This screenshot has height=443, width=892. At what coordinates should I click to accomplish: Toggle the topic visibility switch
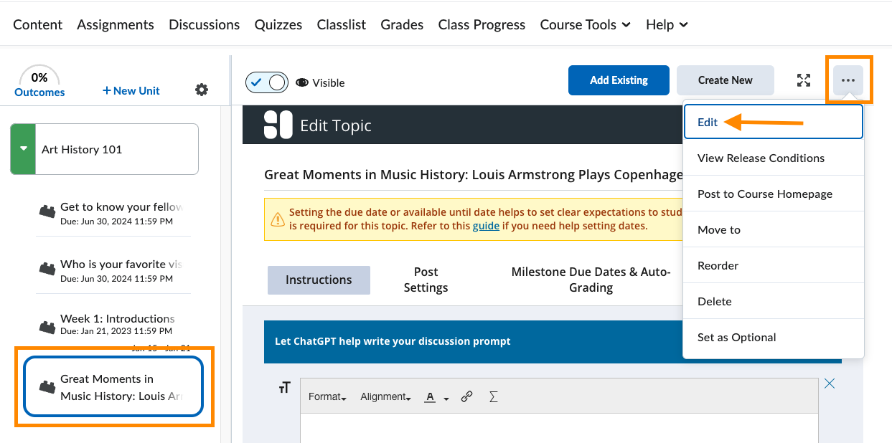coord(266,82)
